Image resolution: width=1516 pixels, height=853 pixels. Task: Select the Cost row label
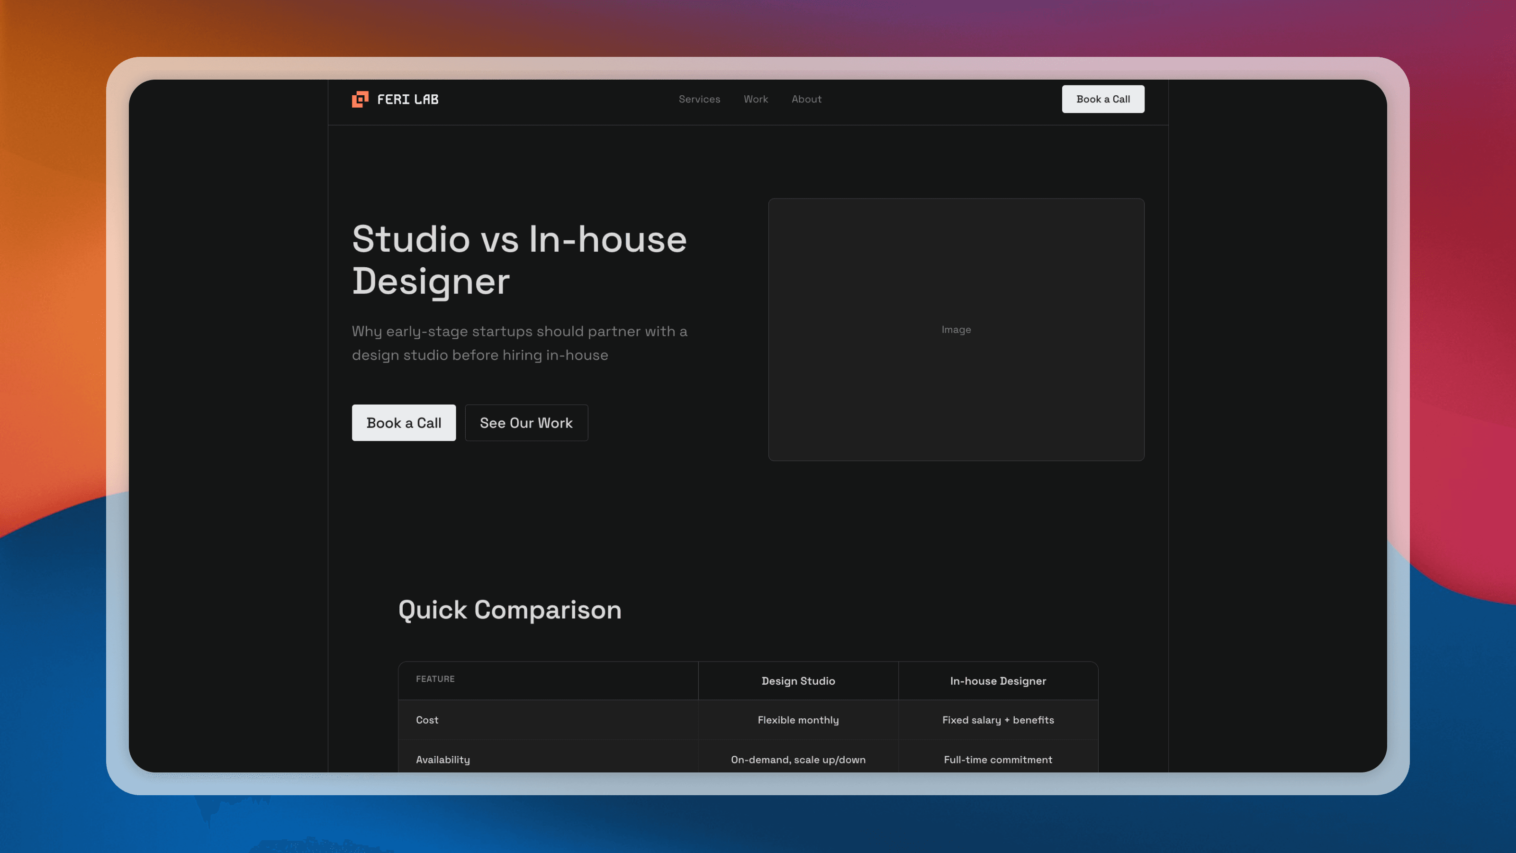coord(427,720)
